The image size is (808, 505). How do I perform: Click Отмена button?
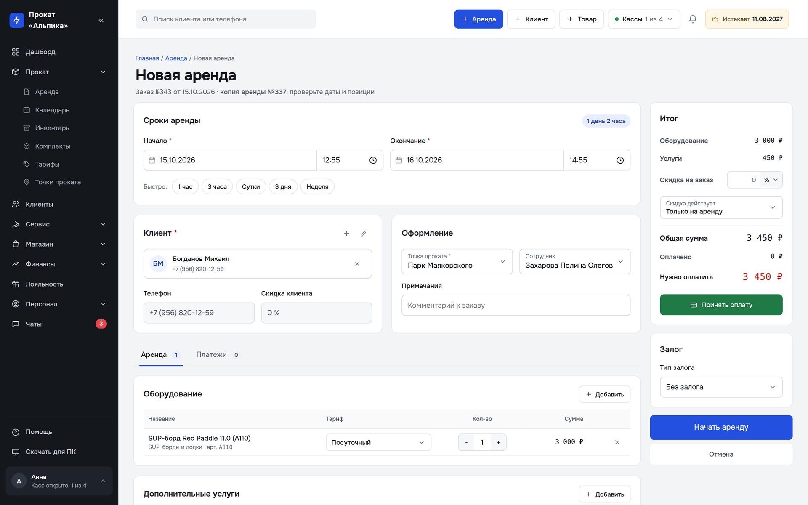pyautogui.click(x=721, y=454)
